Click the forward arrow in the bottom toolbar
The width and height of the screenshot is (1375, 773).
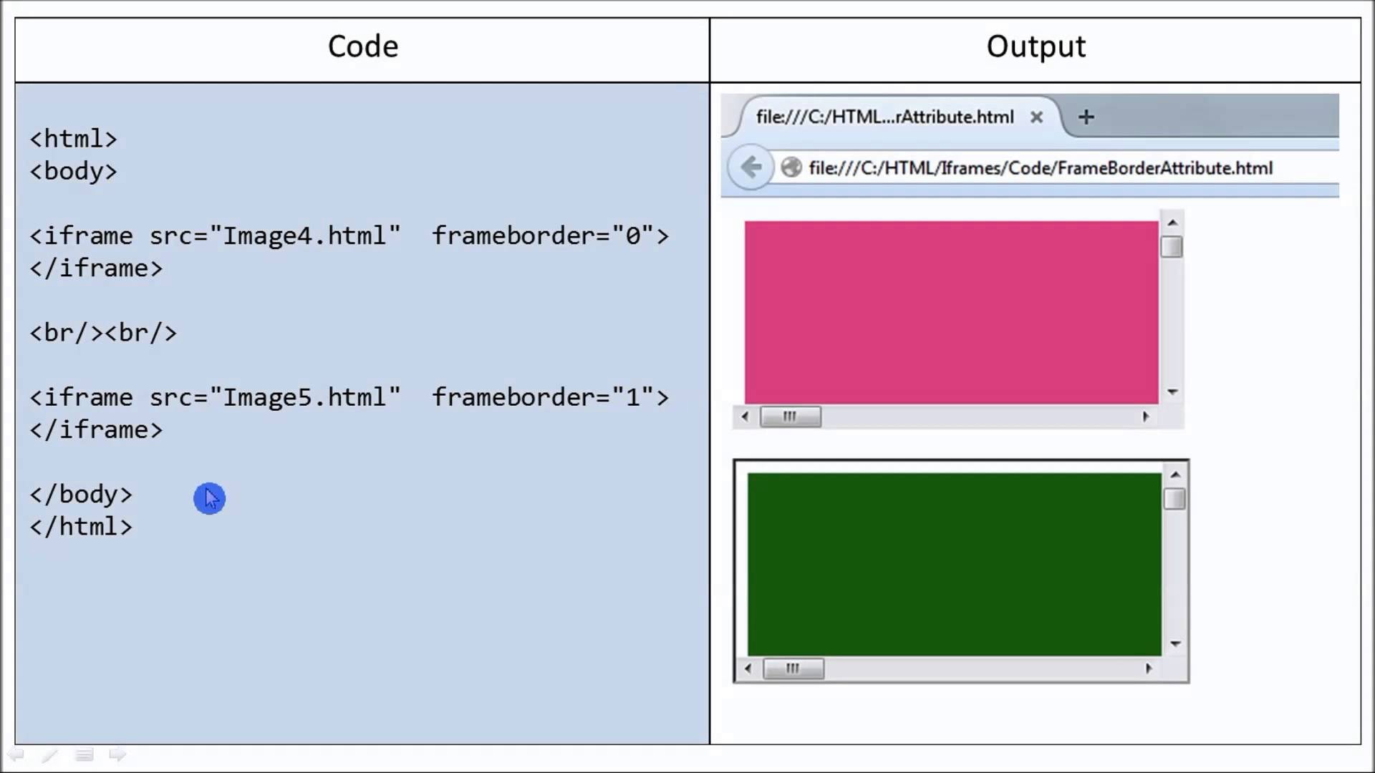click(117, 754)
